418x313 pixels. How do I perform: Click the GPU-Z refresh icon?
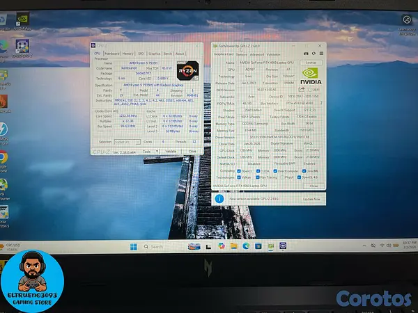point(313,54)
